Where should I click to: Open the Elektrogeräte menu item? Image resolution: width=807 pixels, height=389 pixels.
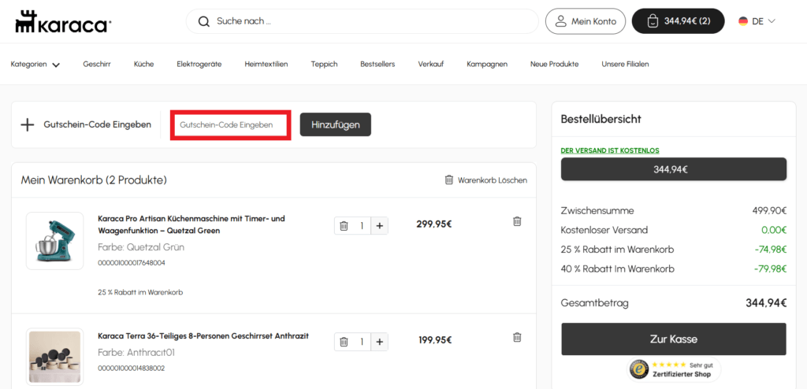pyautogui.click(x=199, y=65)
